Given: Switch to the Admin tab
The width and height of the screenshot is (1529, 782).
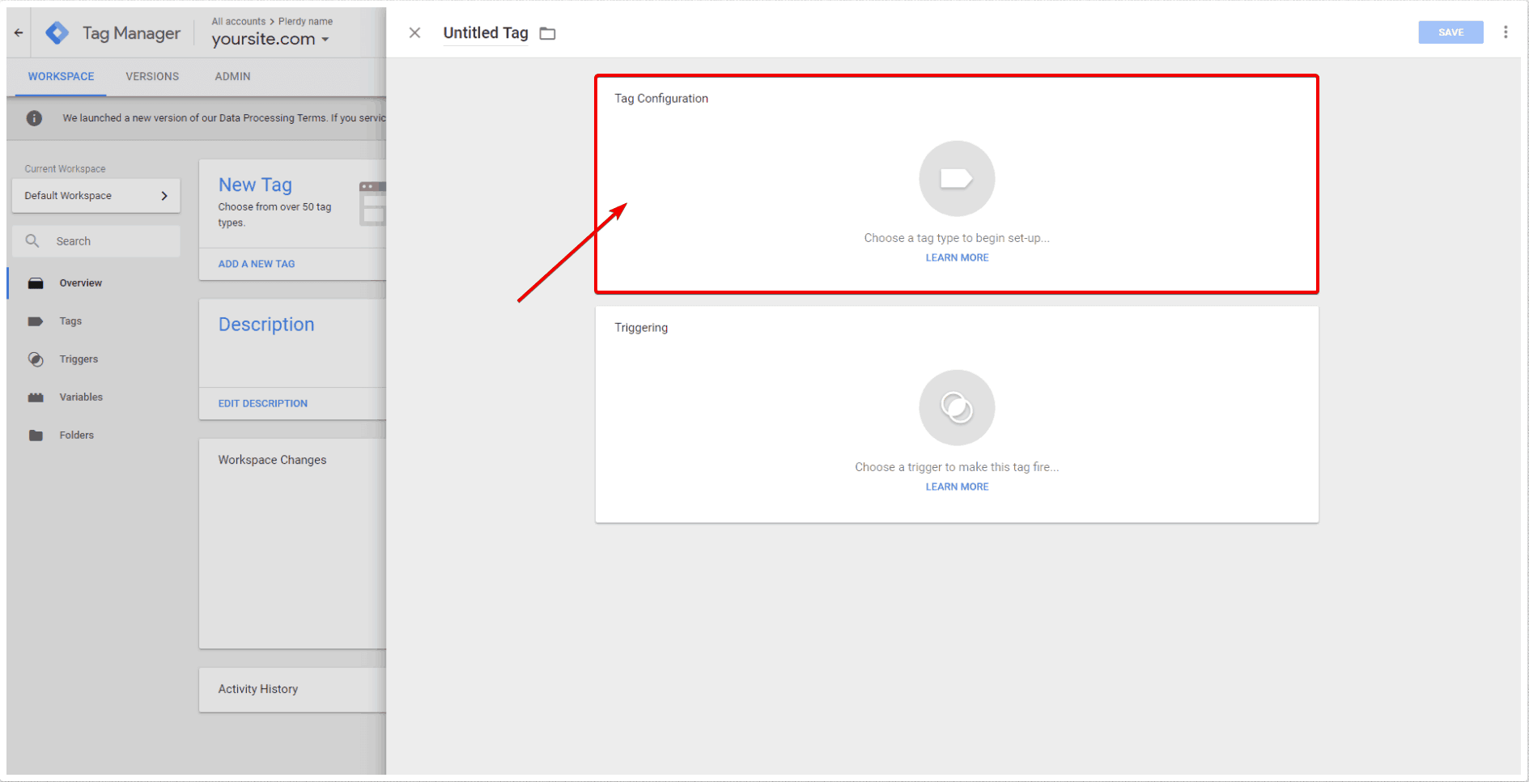Looking at the screenshot, I should pyautogui.click(x=232, y=76).
